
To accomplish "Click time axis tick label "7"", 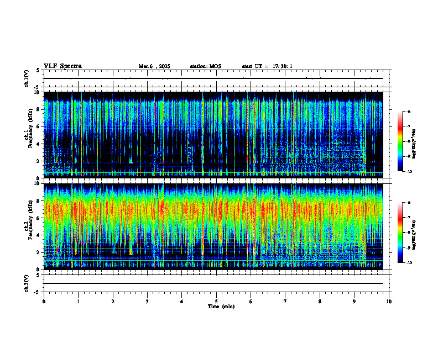I will coord(285,302).
